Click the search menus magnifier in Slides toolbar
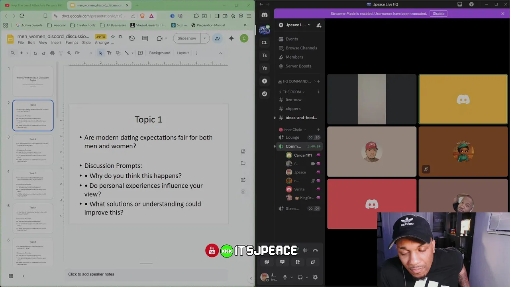The height and width of the screenshot is (287, 510). 13,53
